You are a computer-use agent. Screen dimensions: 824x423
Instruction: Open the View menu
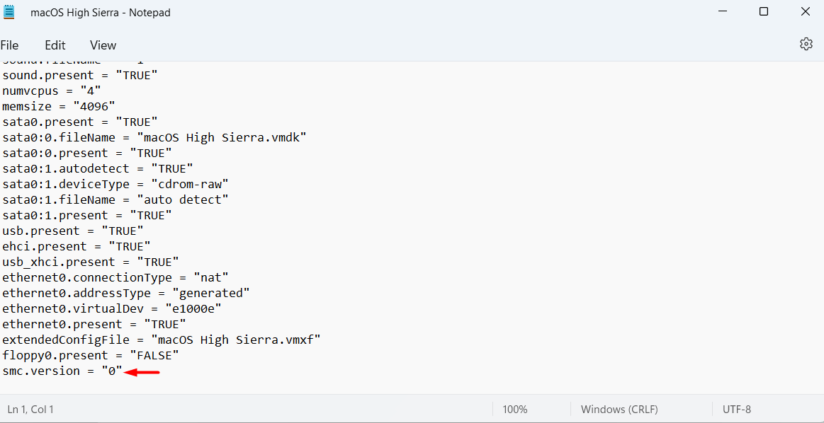pyautogui.click(x=103, y=45)
